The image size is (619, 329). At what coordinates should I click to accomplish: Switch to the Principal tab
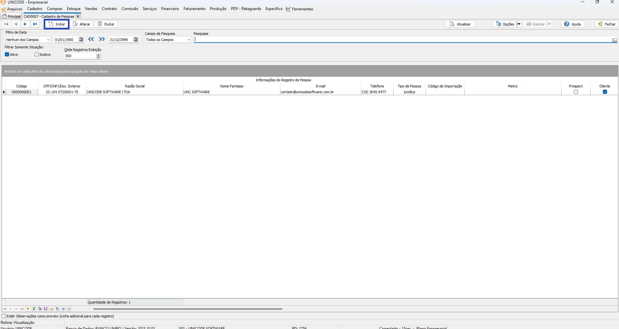click(x=11, y=16)
